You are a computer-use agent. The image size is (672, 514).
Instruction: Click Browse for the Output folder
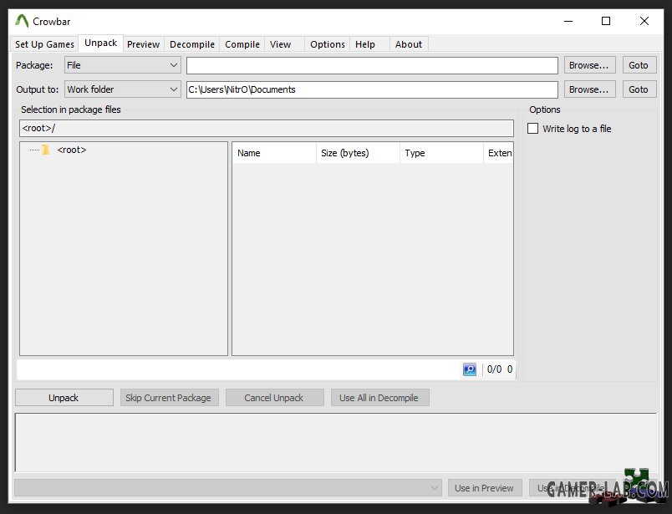[590, 89]
